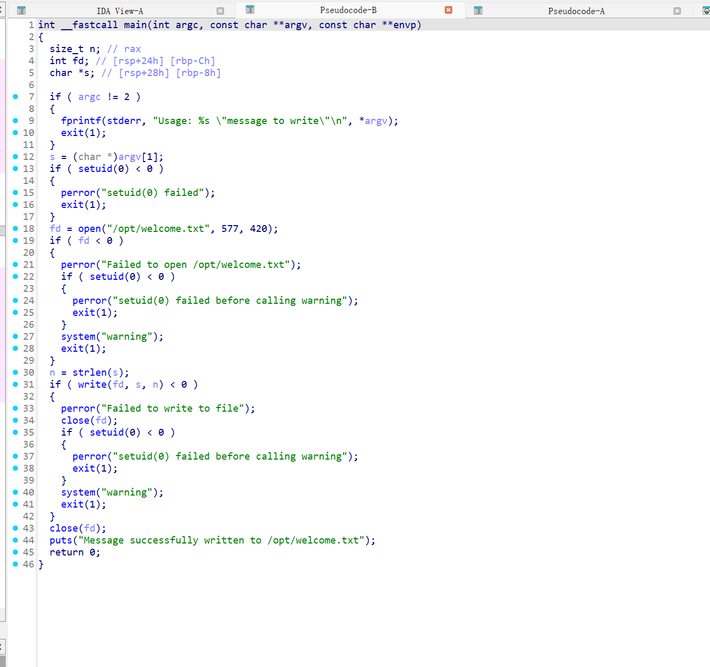Select the open function call on line 18
This screenshot has width=710, height=667.
pyautogui.click(x=89, y=229)
